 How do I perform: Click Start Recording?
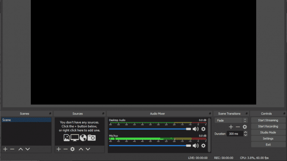click(x=268, y=126)
